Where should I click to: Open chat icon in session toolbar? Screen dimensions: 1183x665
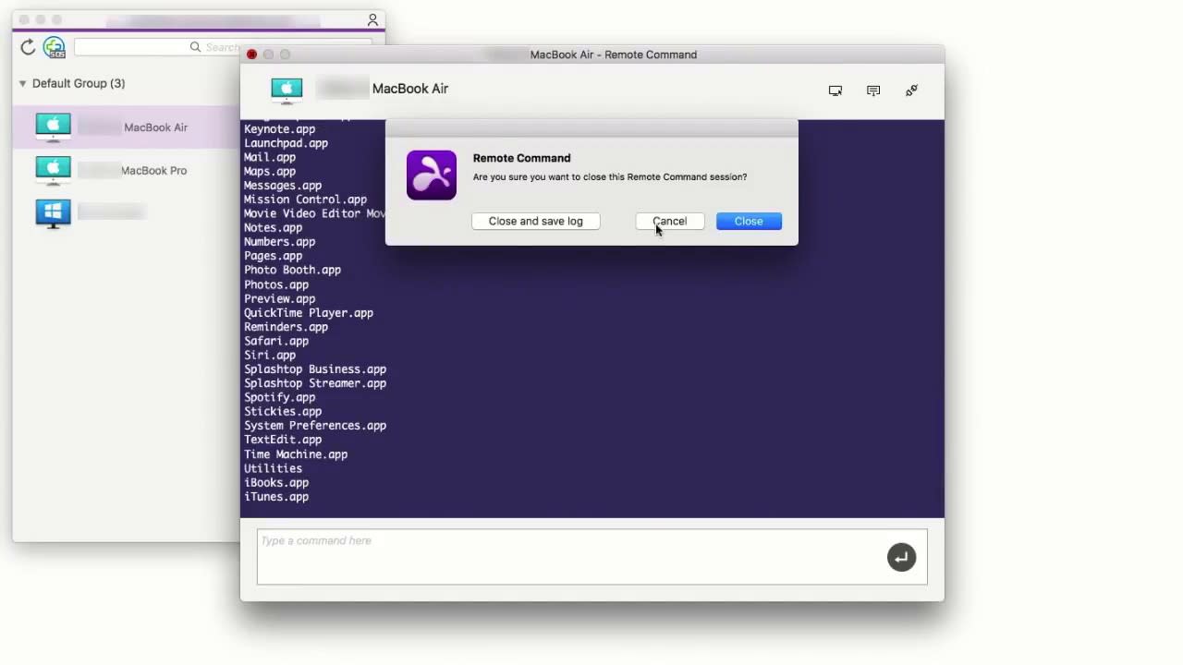pyautogui.click(x=873, y=91)
